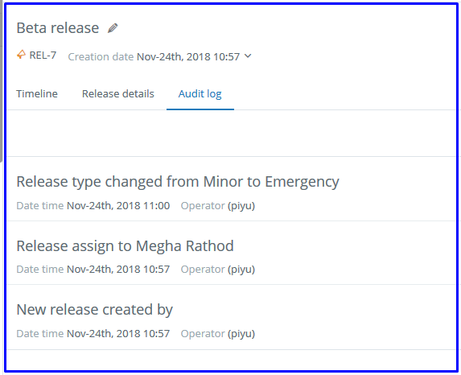This screenshot has width=461, height=375.
Task: Switch to the Timeline tab
Action: (x=37, y=94)
